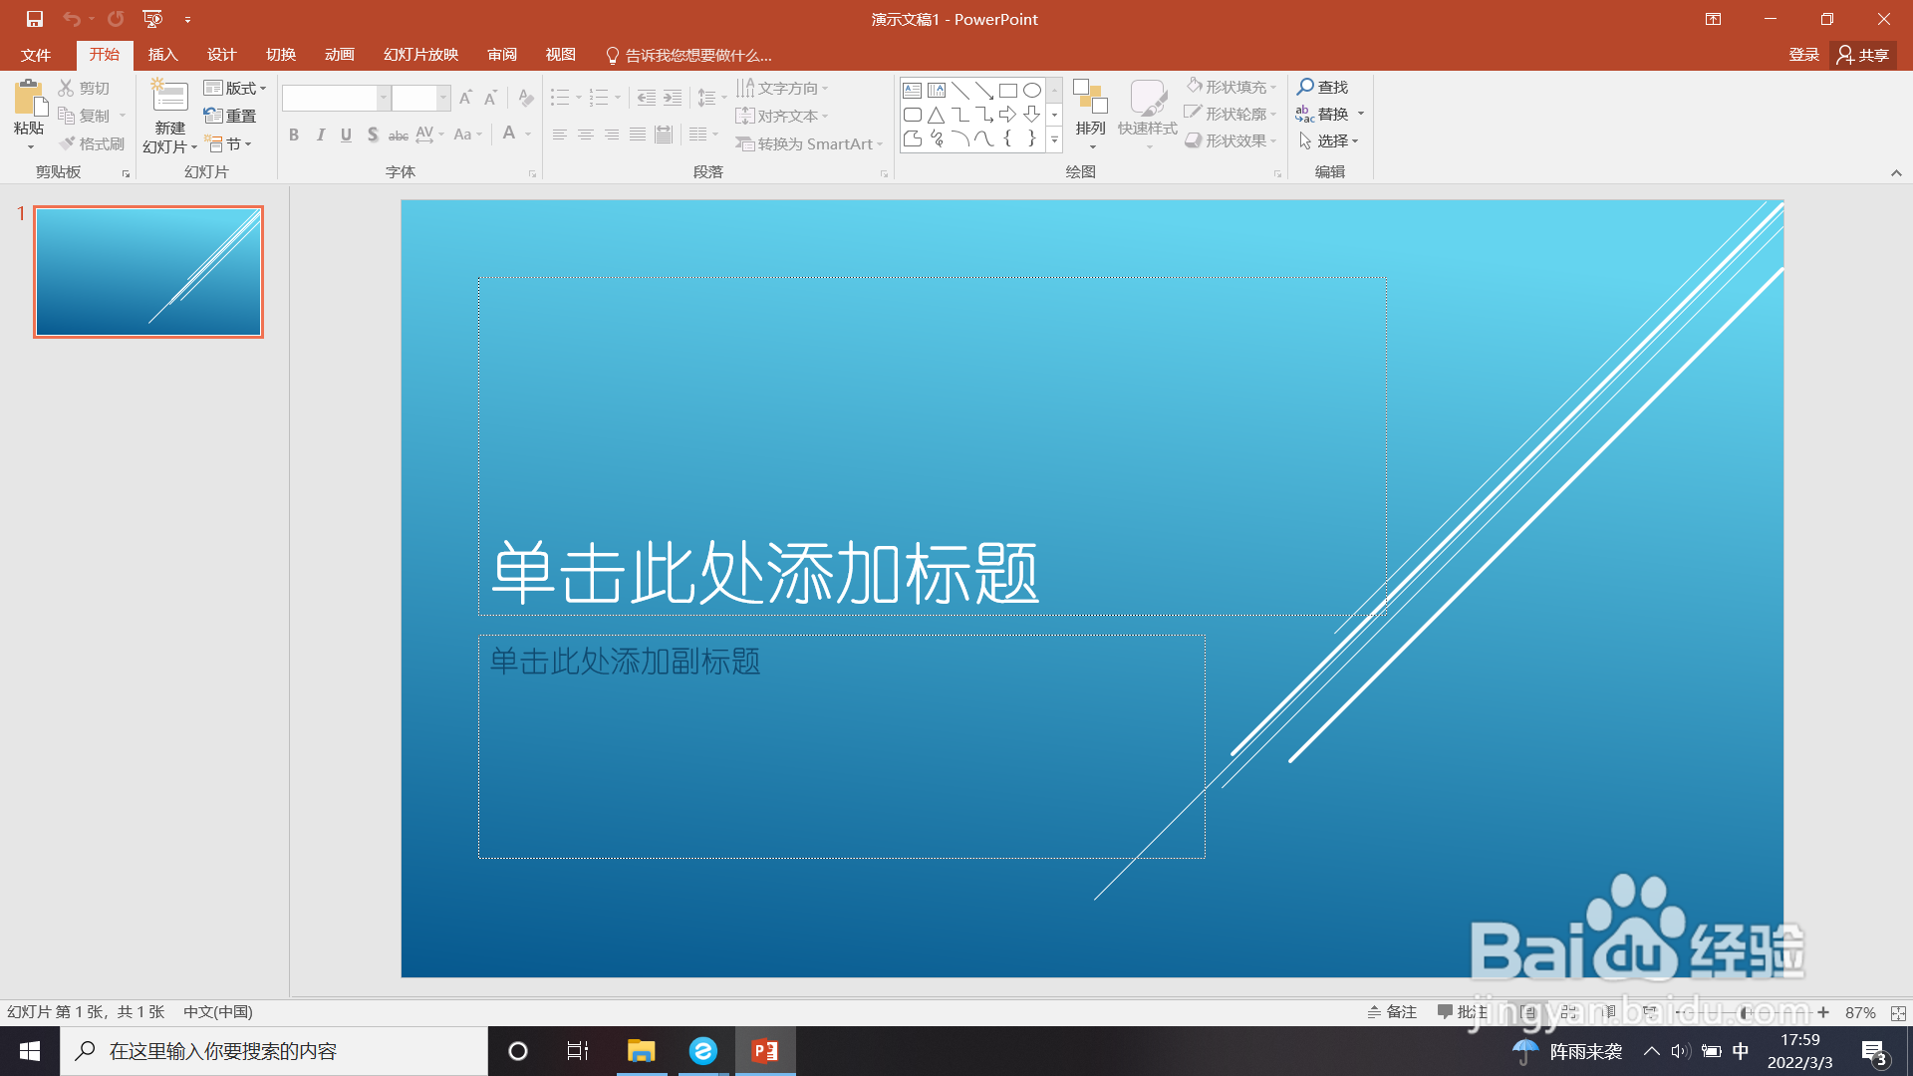The width and height of the screenshot is (1913, 1076).
Task: Click the Find magnifier icon
Action: click(x=1305, y=87)
